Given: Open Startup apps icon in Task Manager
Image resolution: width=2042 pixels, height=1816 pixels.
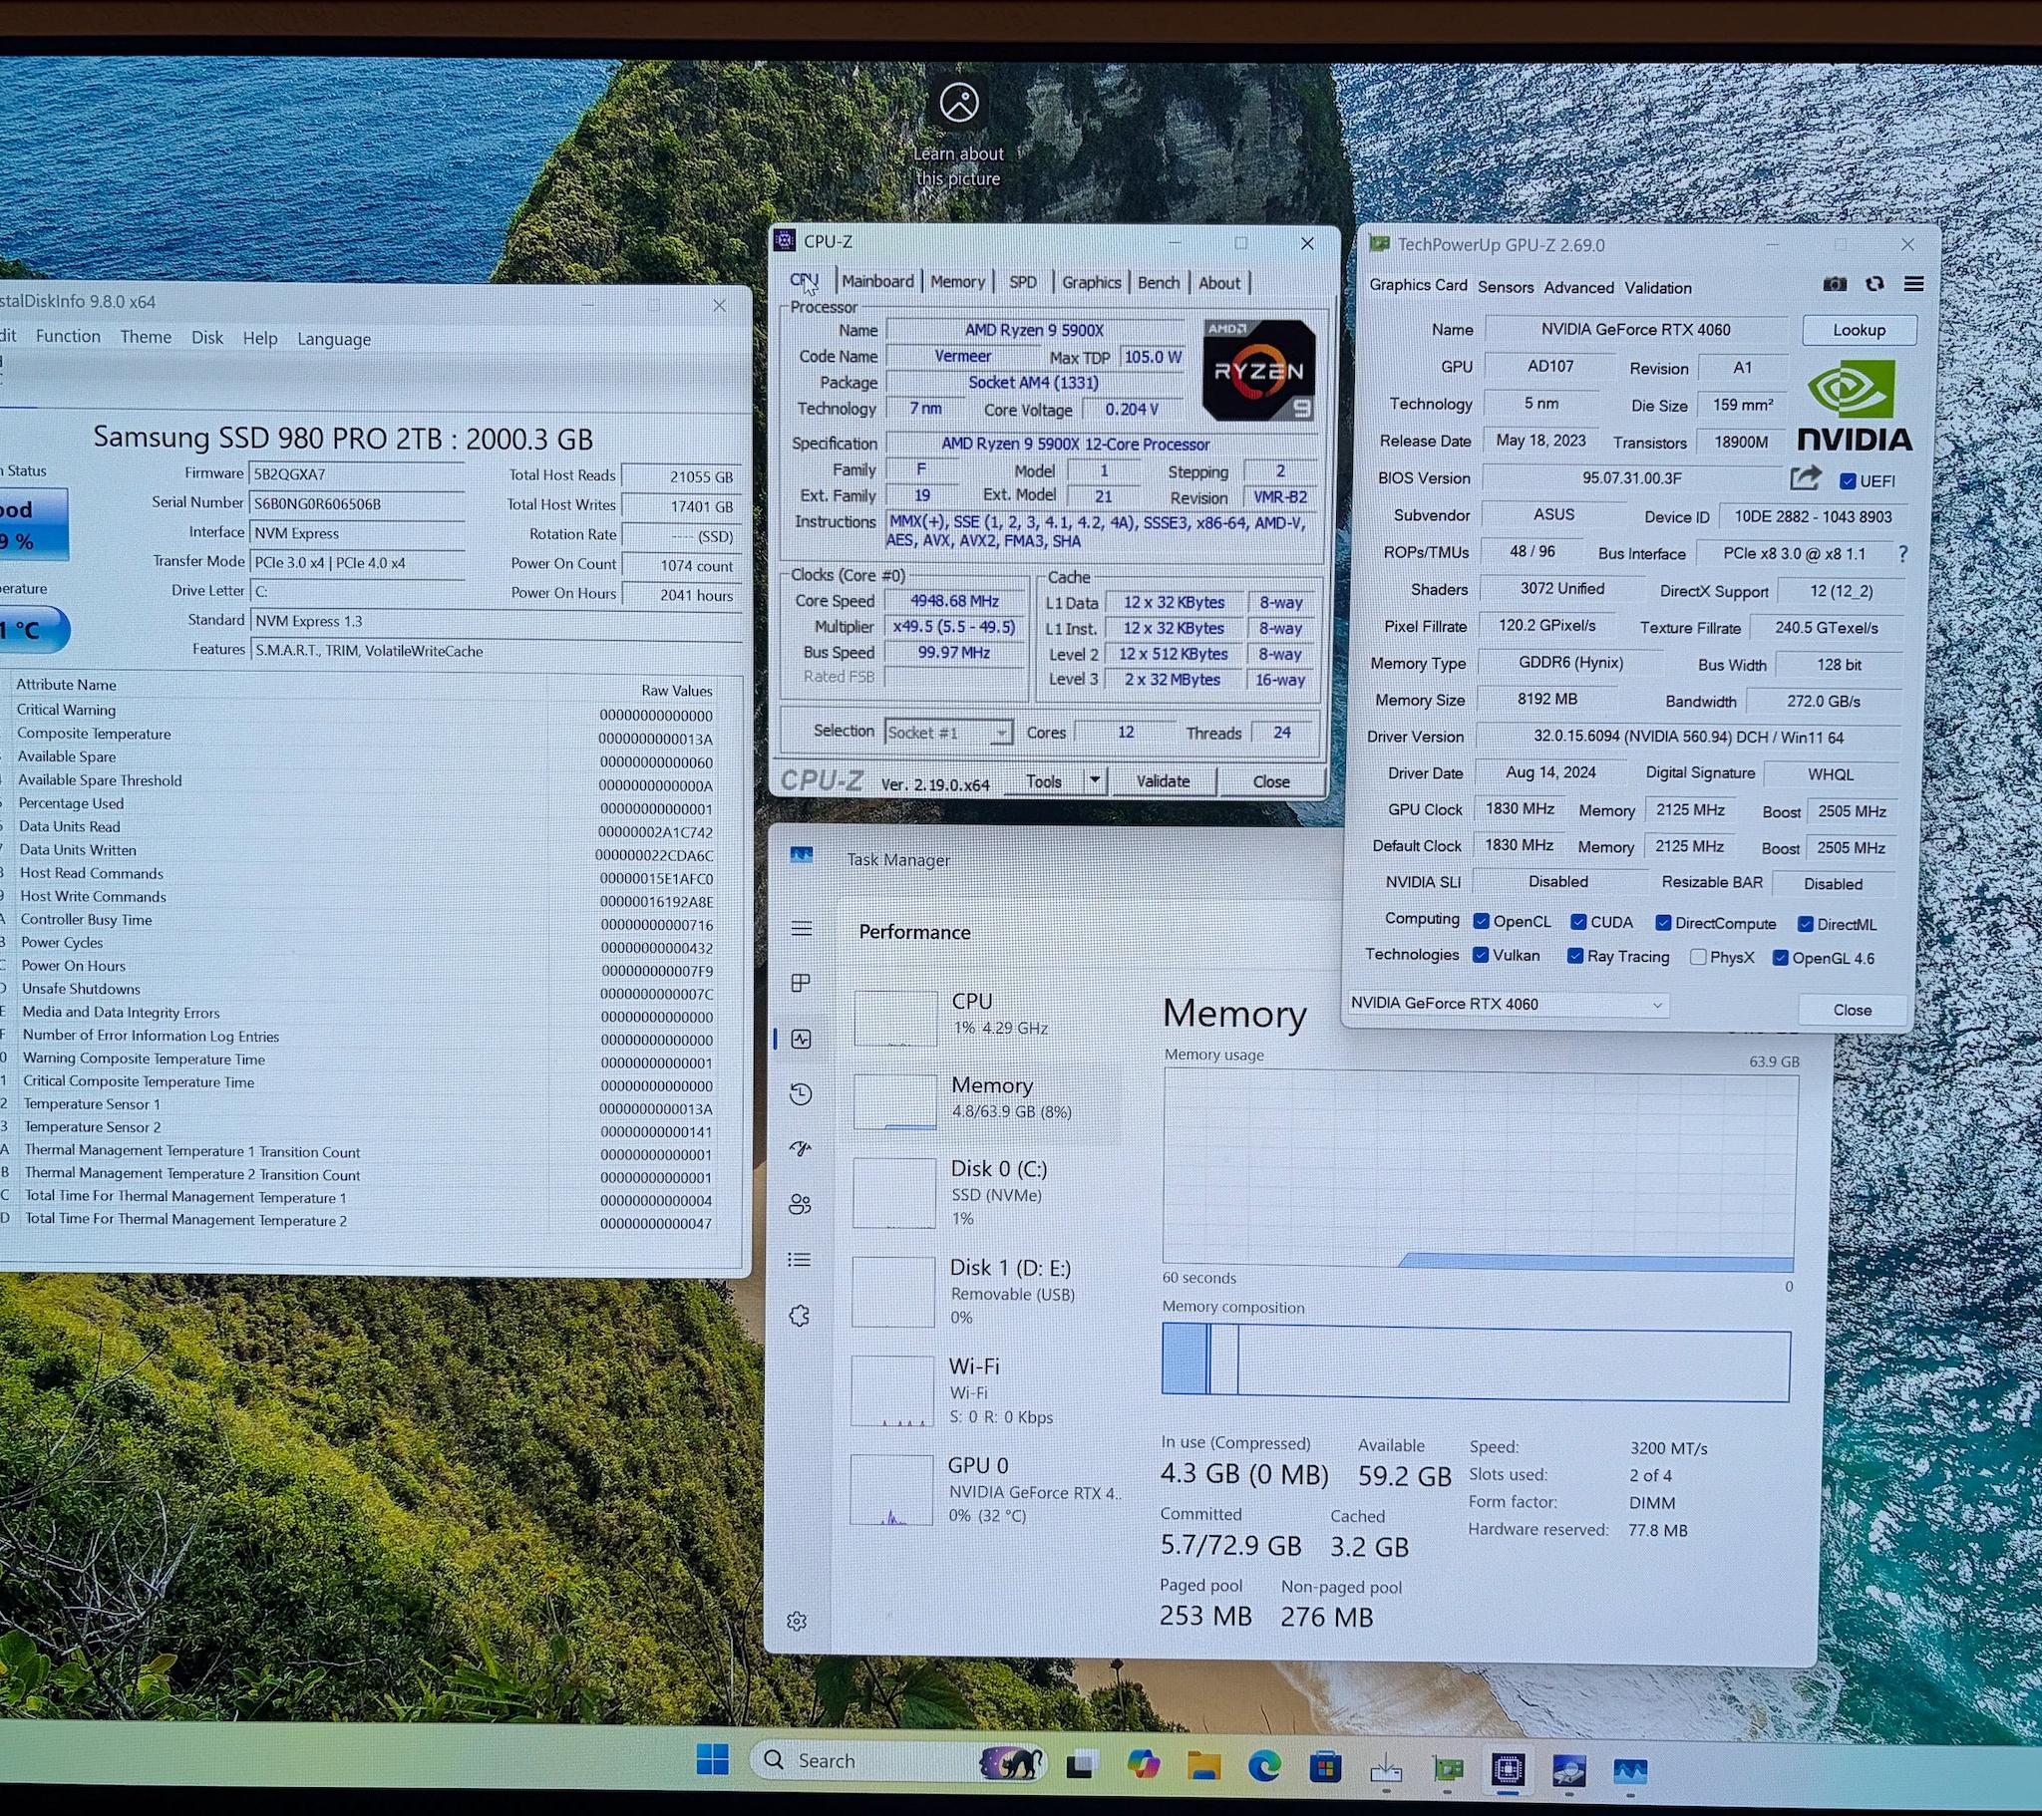Looking at the screenshot, I should tap(802, 1149).
